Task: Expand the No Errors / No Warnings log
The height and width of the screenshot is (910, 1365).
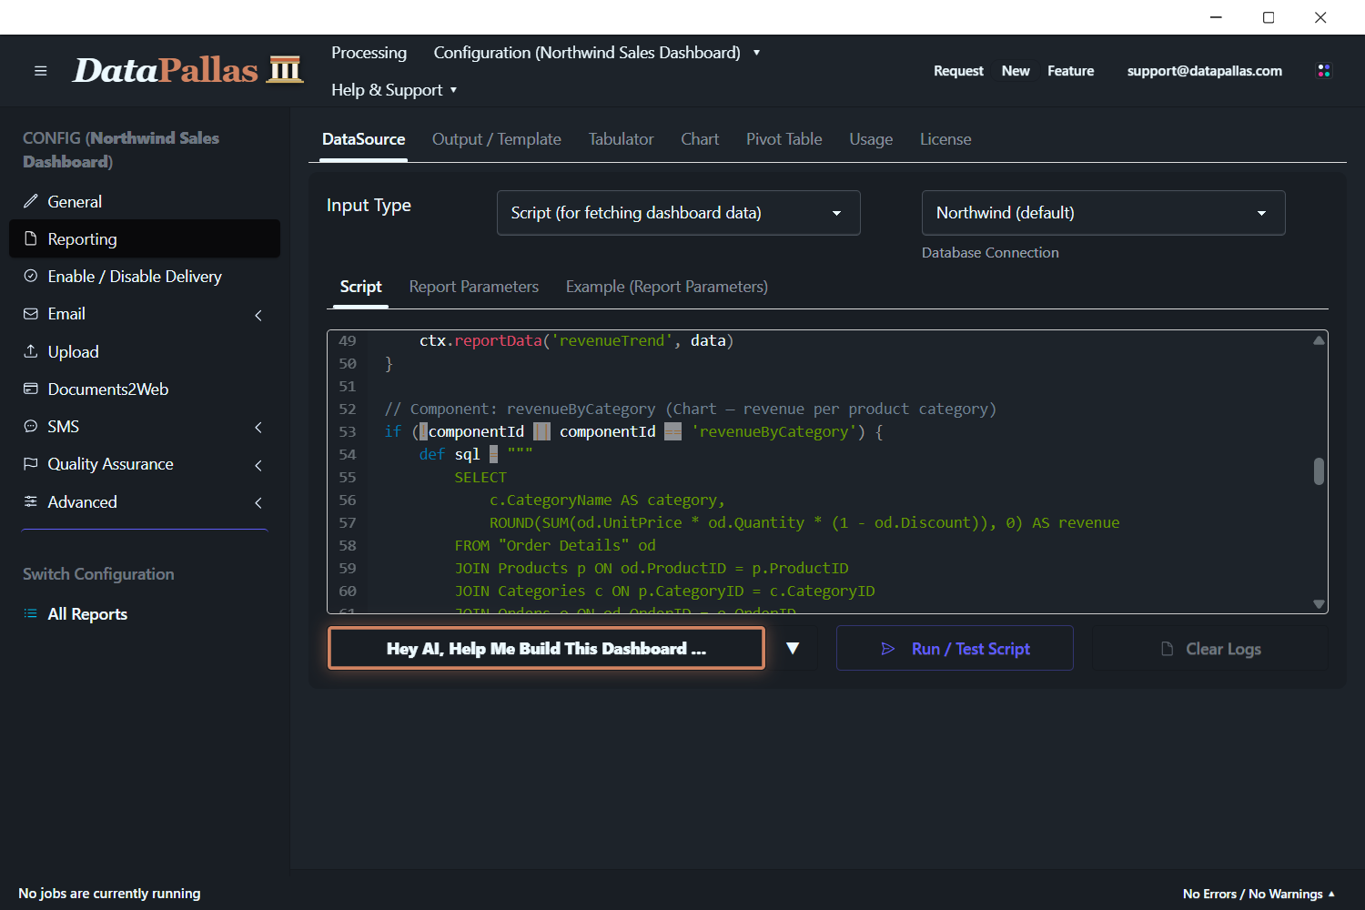Action: tap(1259, 894)
